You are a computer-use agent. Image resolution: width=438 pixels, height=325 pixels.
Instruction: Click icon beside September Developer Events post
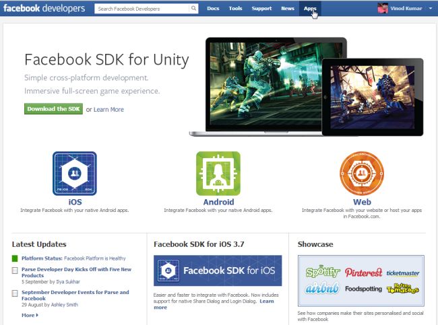pos(15,293)
